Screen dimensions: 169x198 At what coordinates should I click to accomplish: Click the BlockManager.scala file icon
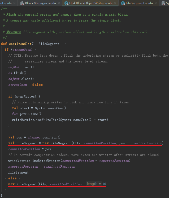(x=22, y=3)
